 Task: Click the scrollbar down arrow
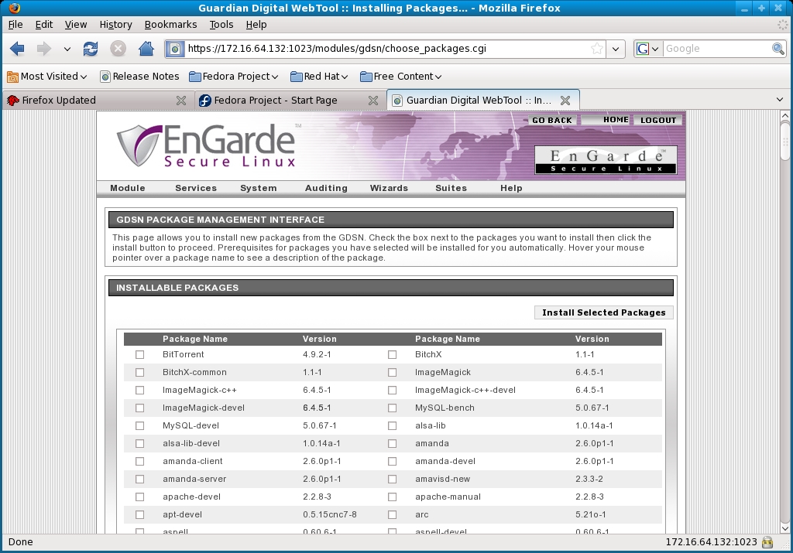(785, 529)
